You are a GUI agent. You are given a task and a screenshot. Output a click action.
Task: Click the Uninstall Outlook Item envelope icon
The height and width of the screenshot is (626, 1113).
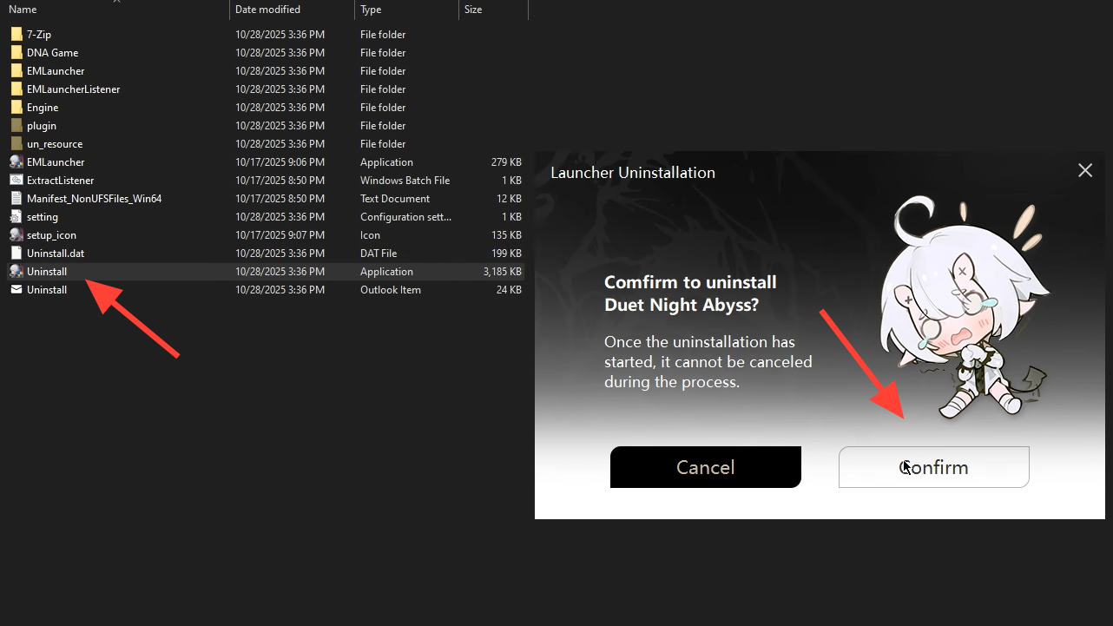coord(16,290)
